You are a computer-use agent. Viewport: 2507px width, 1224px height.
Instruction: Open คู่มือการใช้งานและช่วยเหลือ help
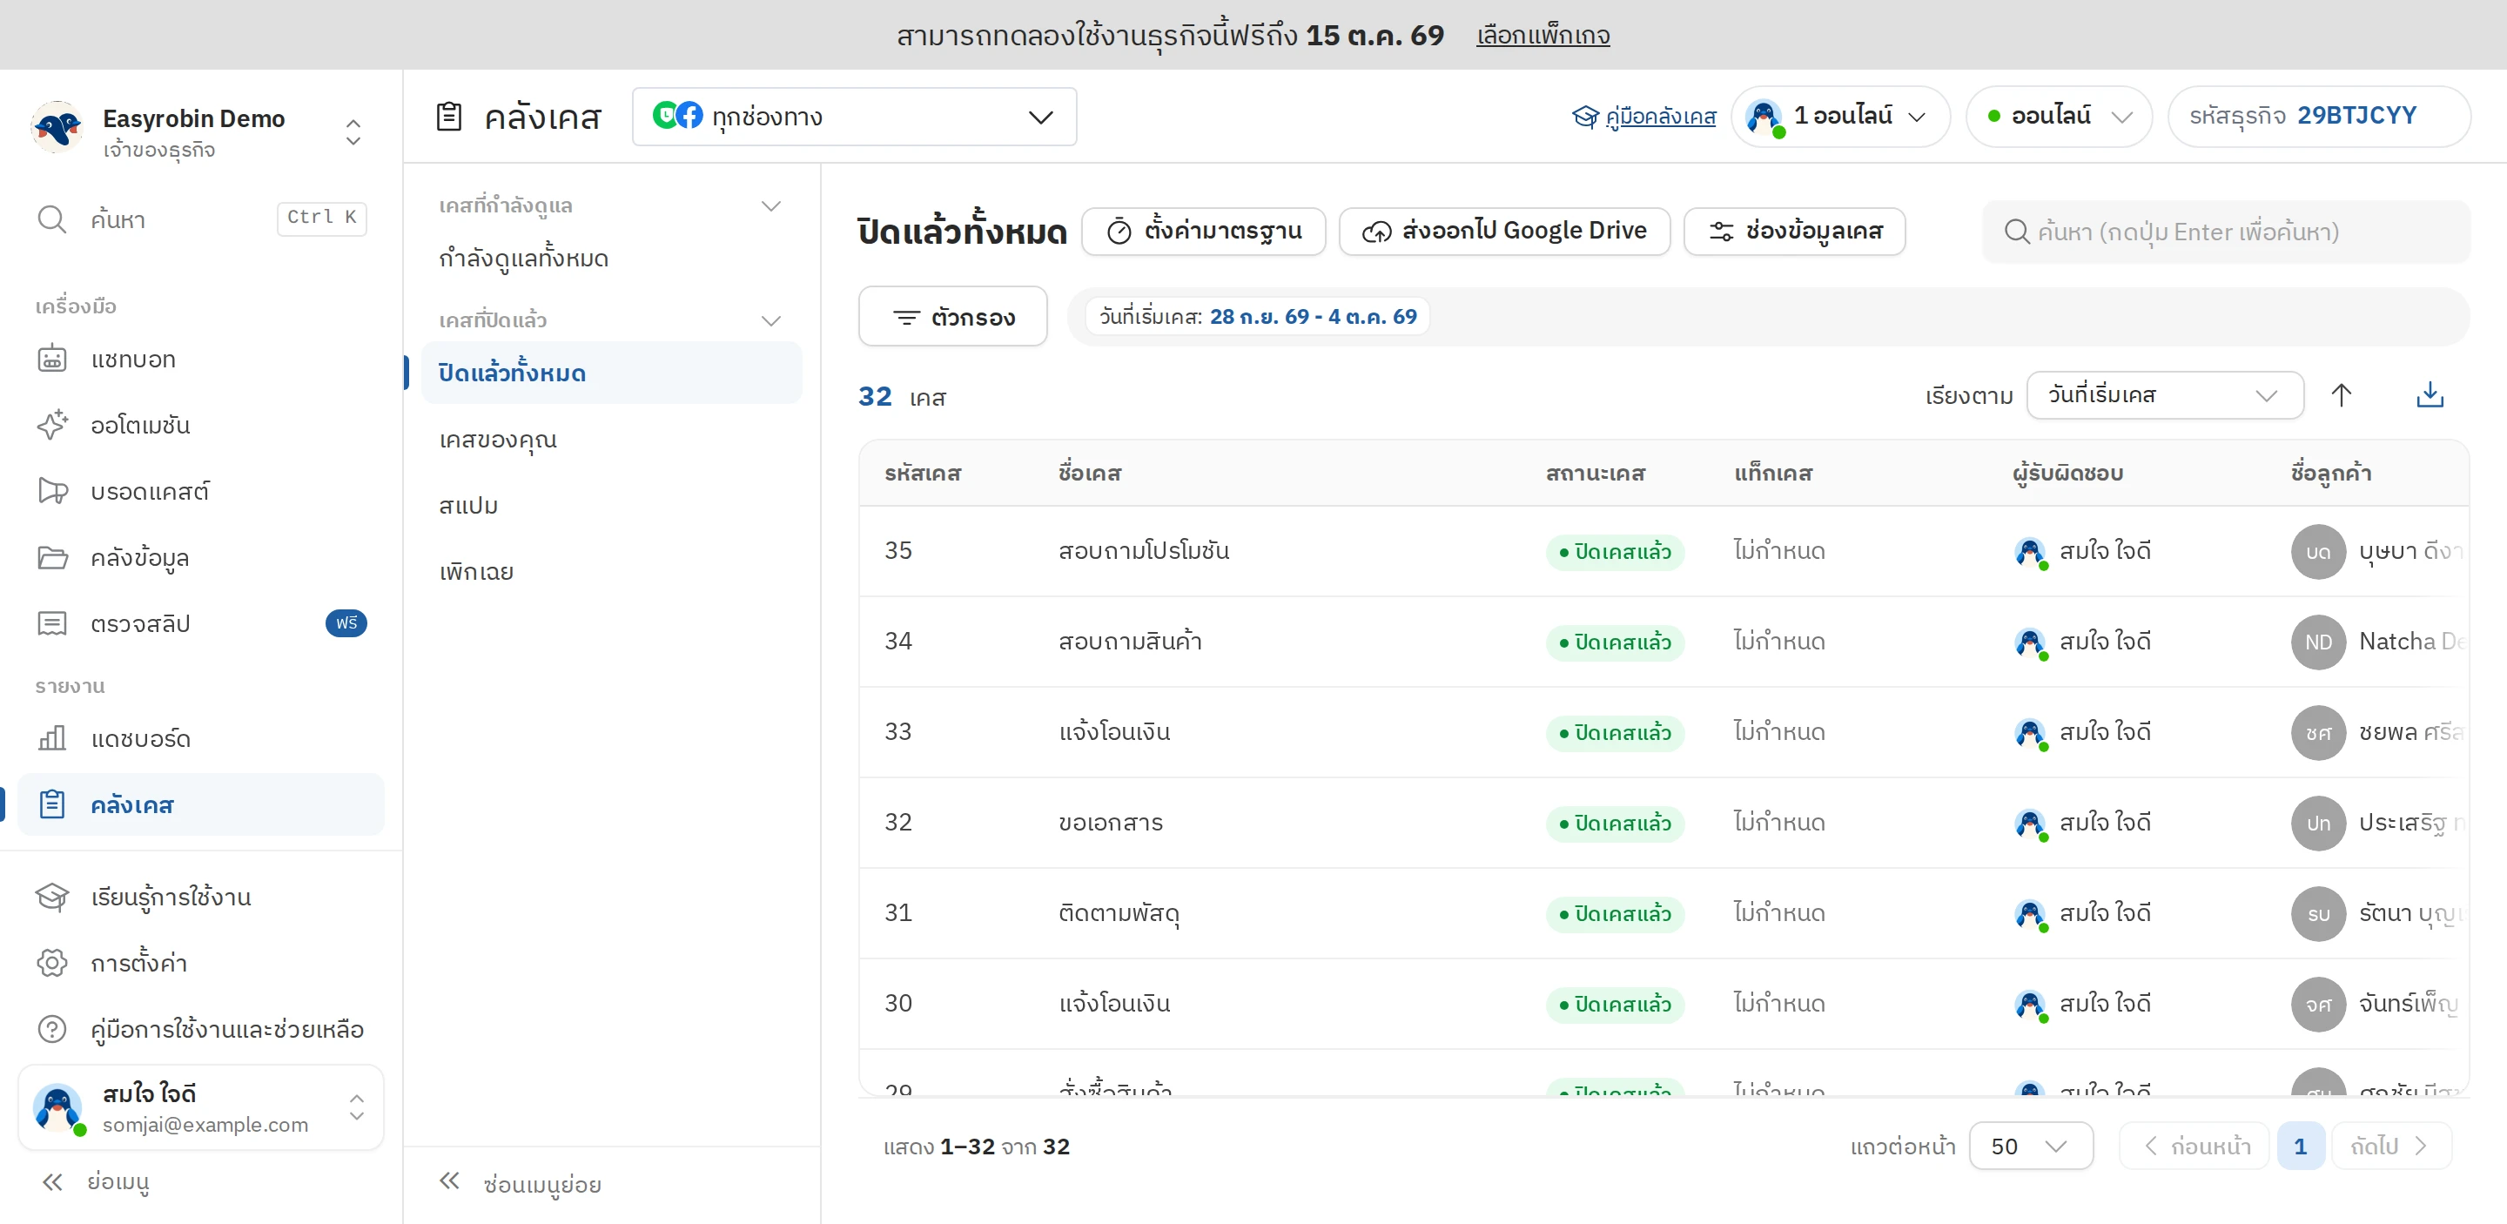(201, 1028)
